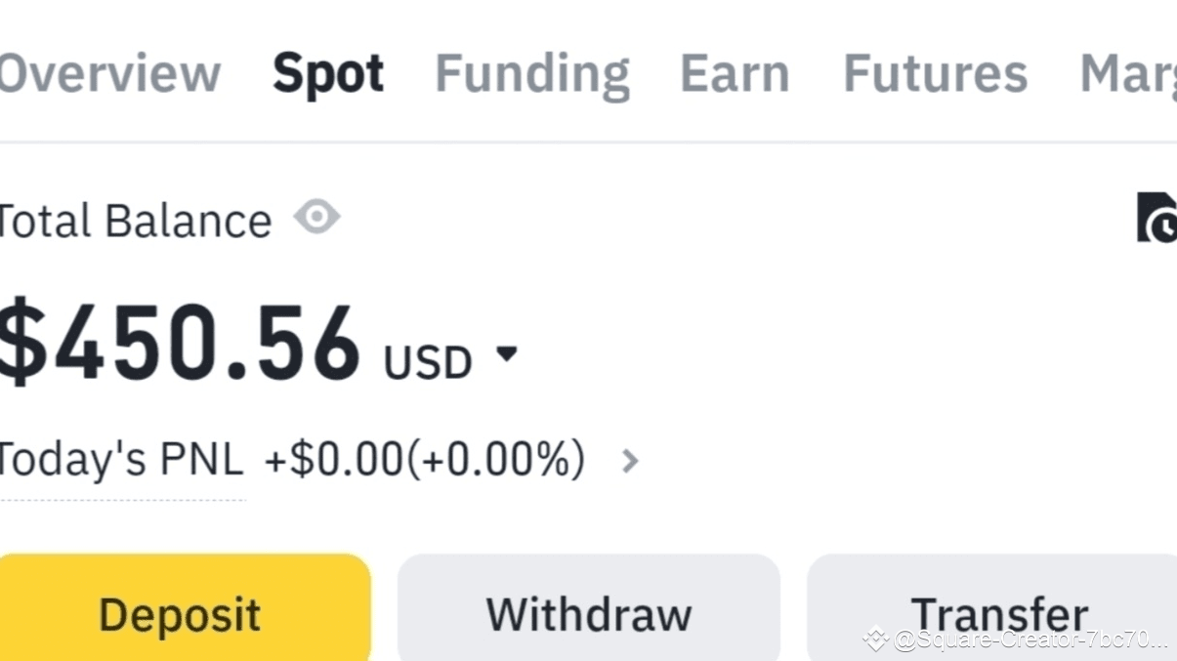
Task: Click the Total Balance label
Action: point(134,219)
